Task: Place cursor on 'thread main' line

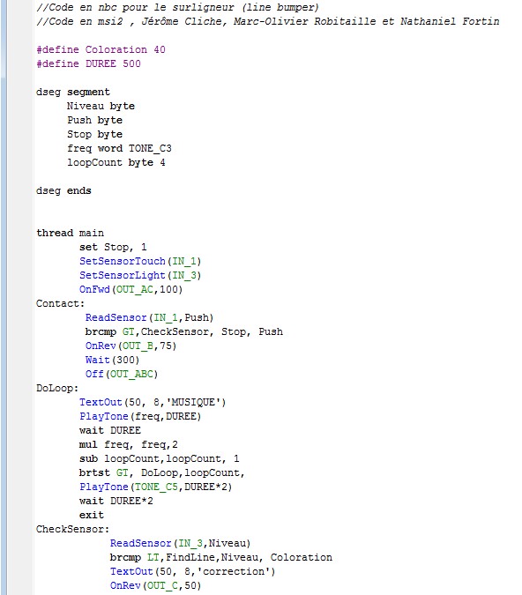Action: pyautogui.click(x=70, y=233)
